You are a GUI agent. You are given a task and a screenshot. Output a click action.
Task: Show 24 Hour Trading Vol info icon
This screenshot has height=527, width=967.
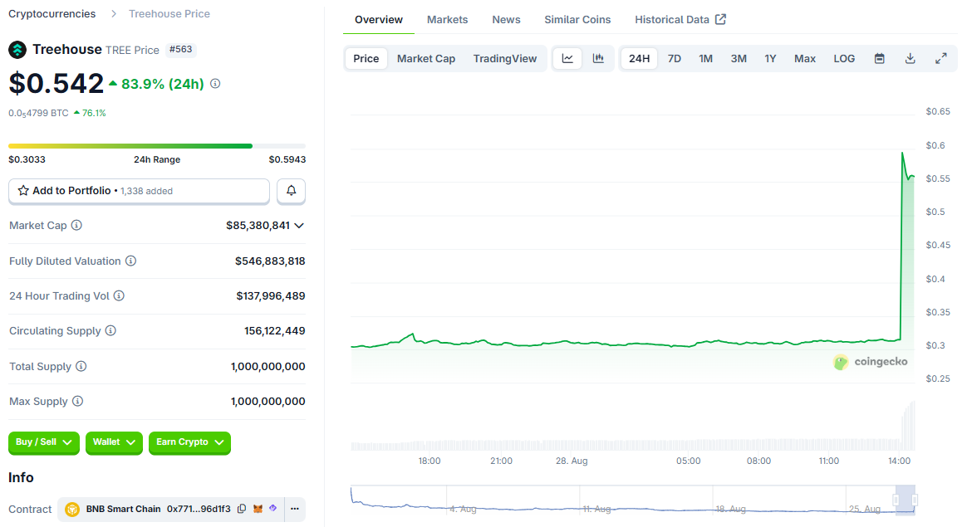click(x=119, y=295)
